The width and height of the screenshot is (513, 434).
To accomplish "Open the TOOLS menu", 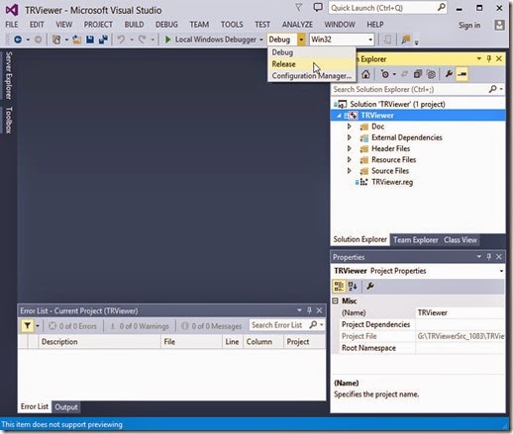I will [x=232, y=25].
